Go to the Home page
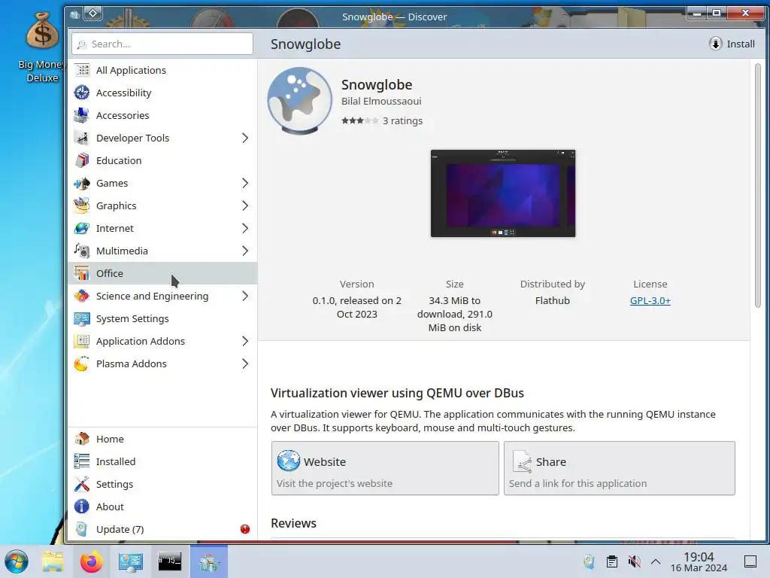770x578 pixels. [x=162, y=439]
